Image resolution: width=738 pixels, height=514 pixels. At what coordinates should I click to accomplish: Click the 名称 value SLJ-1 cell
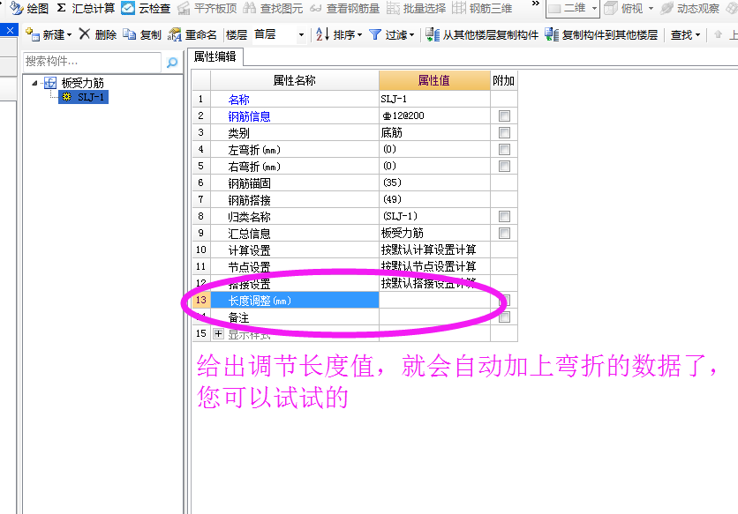coord(434,100)
